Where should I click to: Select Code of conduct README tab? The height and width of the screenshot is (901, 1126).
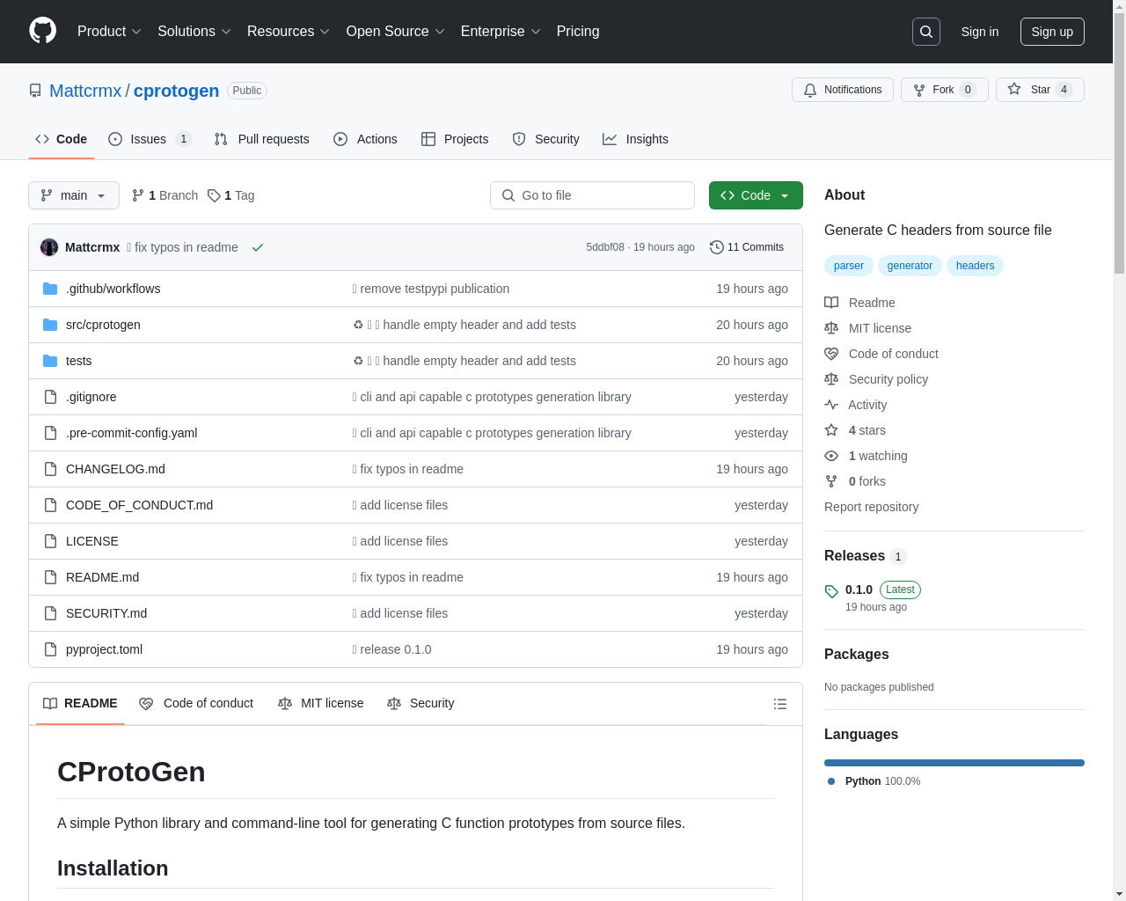196,703
